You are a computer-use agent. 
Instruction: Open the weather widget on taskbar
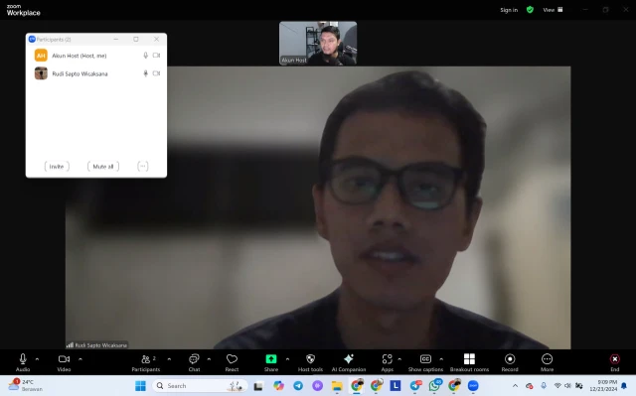click(26, 385)
